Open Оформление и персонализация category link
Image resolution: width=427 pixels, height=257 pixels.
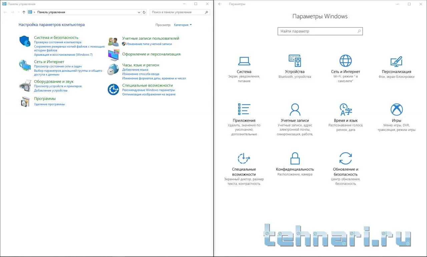click(x=151, y=54)
